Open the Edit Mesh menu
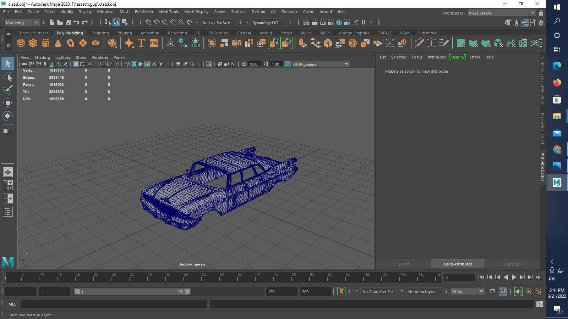Image resolution: width=568 pixels, height=319 pixels. 144,12
